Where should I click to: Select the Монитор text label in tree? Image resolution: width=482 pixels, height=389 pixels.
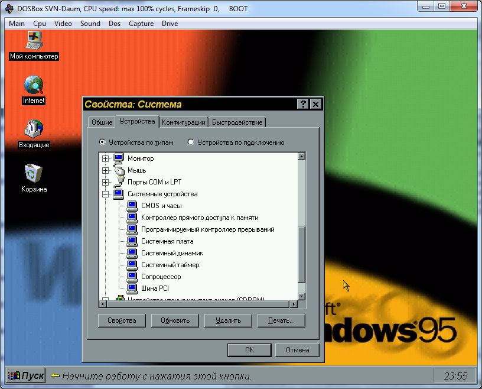click(141, 158)
